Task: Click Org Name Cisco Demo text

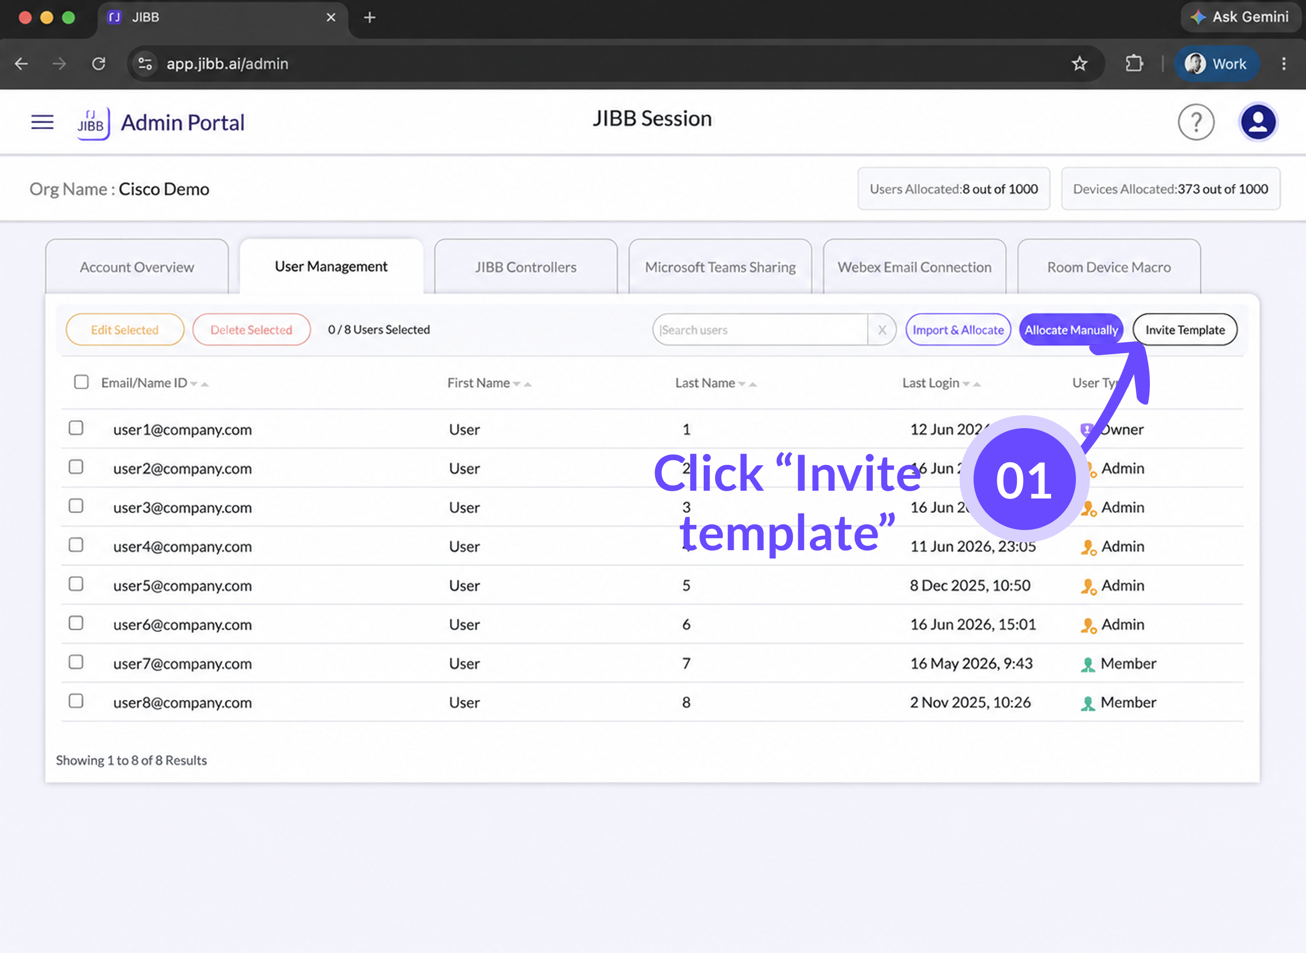Action: 119,189
